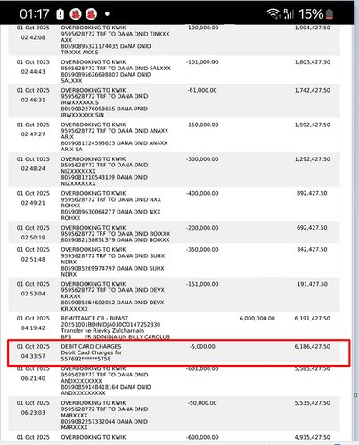Select the 6,000,000.00 credit amount
Viewport: 359px width, 445px height.
tap(257, 319)
